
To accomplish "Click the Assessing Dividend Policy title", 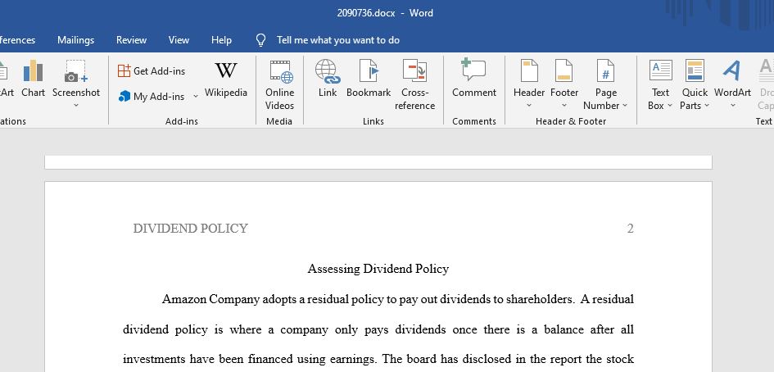I will pyautogui.click(x=378, y=269).
